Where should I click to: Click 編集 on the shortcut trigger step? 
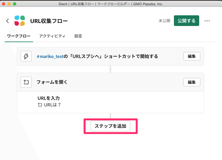tap(192, 56)
